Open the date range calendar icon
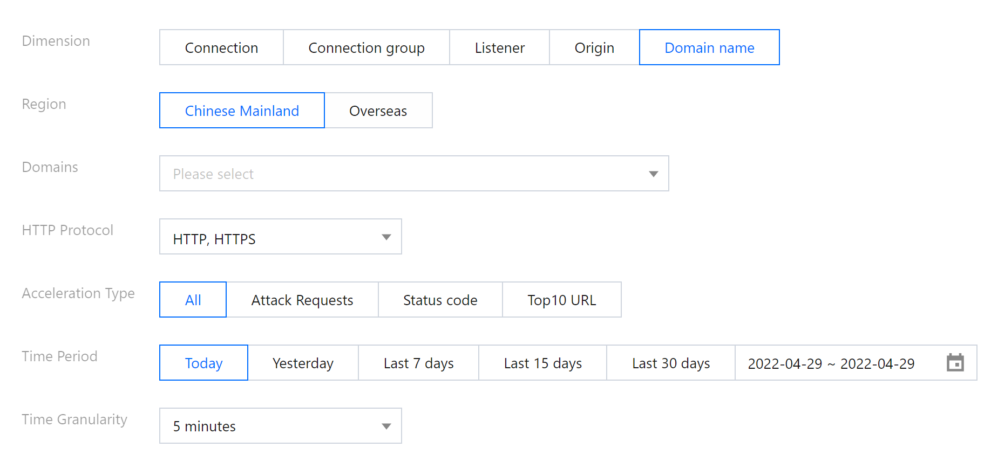The height and width of the screenshot is (468, 991). pyautogui.click(x=955, y=363)
